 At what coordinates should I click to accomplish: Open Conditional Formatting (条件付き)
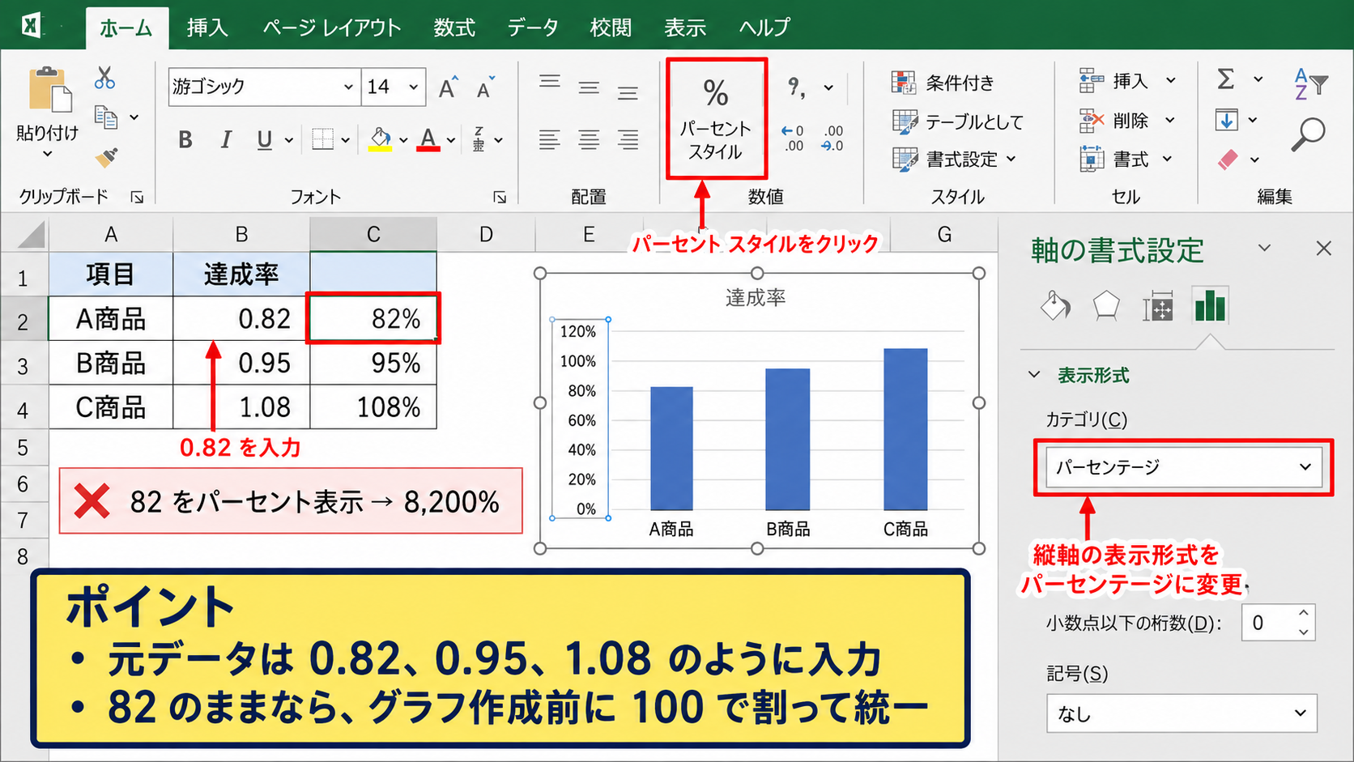click(943, 83)
